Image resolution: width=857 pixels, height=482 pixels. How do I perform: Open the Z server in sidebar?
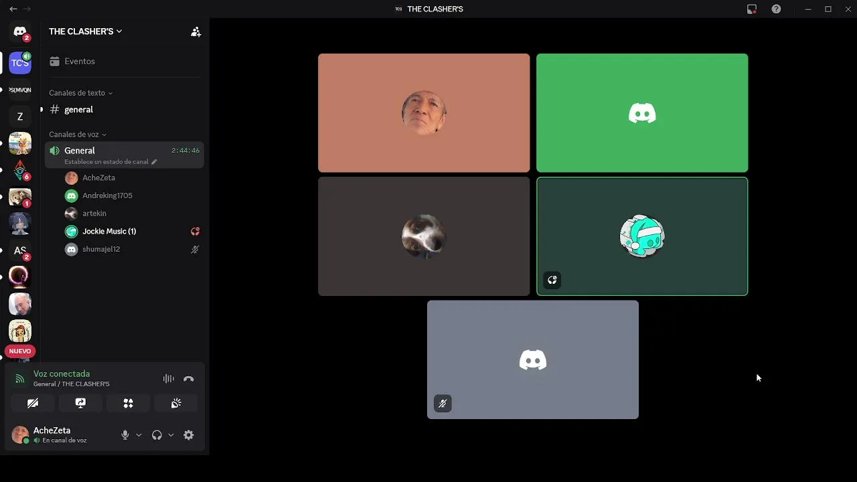20,116
